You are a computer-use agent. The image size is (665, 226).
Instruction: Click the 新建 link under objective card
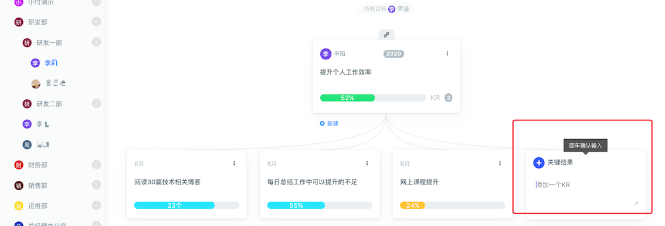point(329,124)
